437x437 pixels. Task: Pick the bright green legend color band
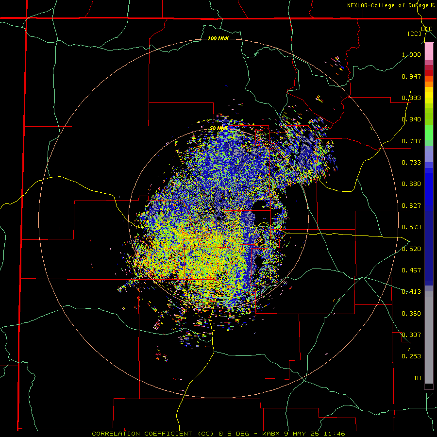coord(429,133)
